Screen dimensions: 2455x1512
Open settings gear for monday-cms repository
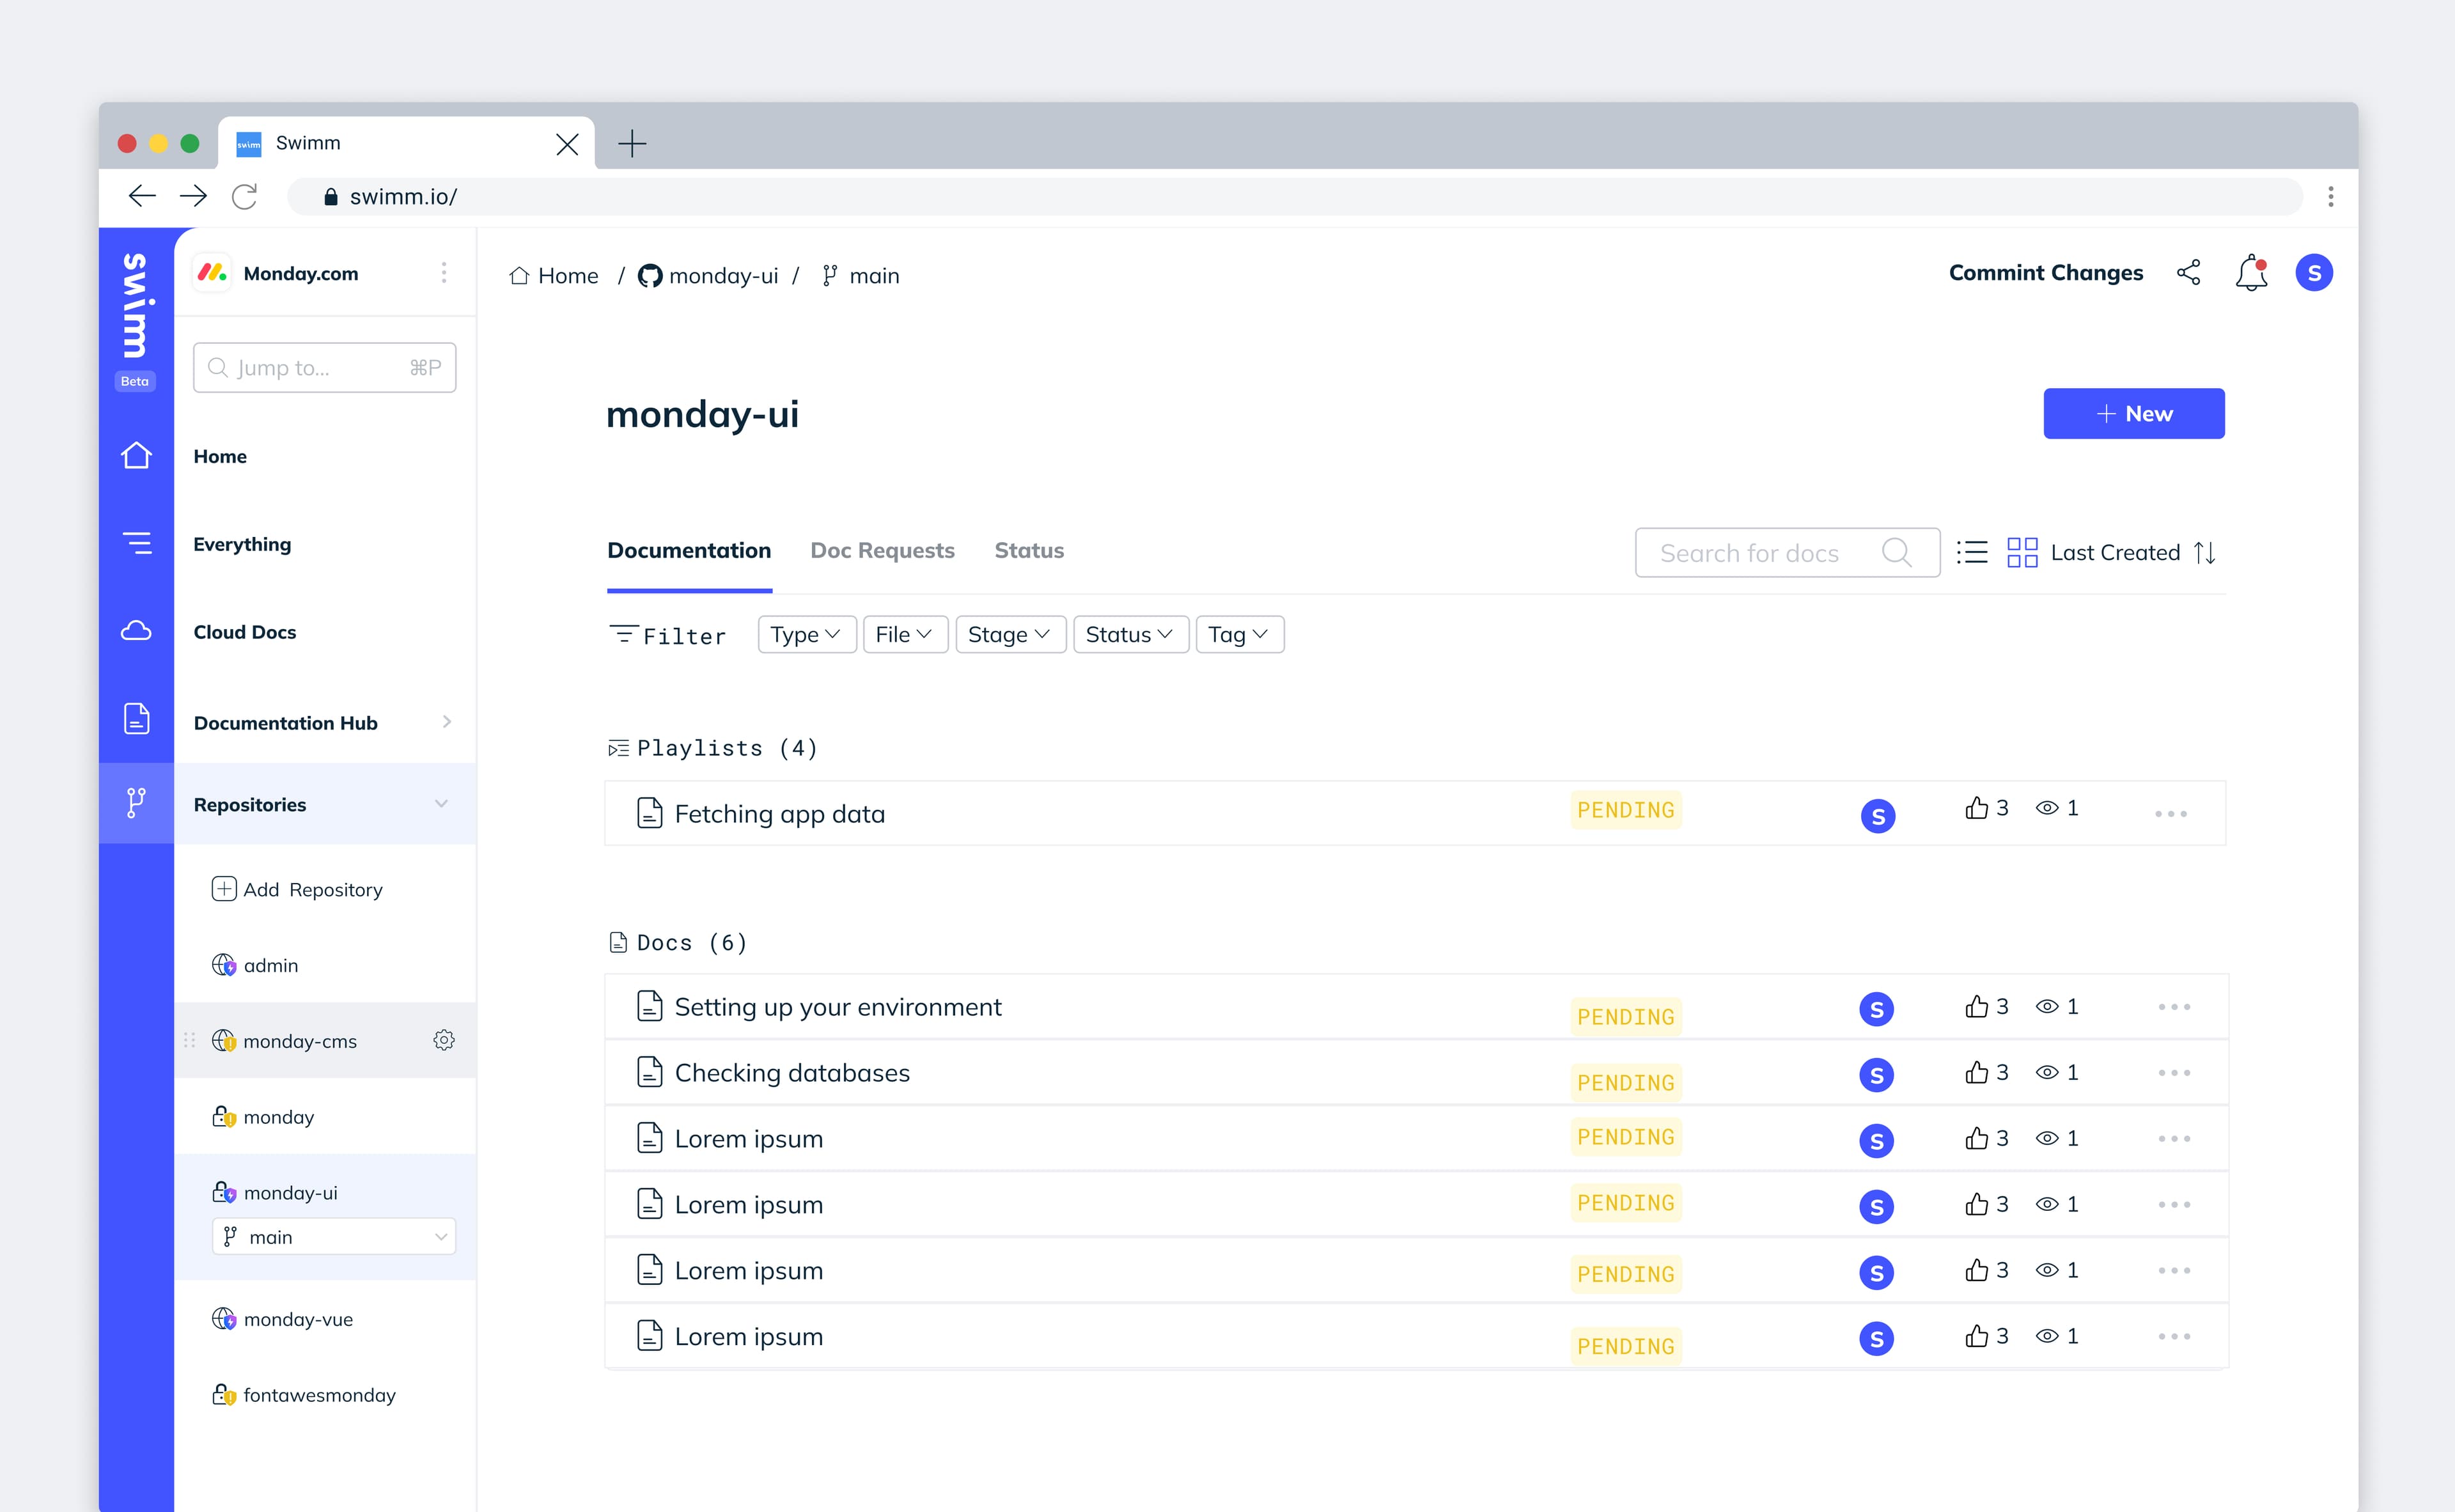(x=444, y=1040)
